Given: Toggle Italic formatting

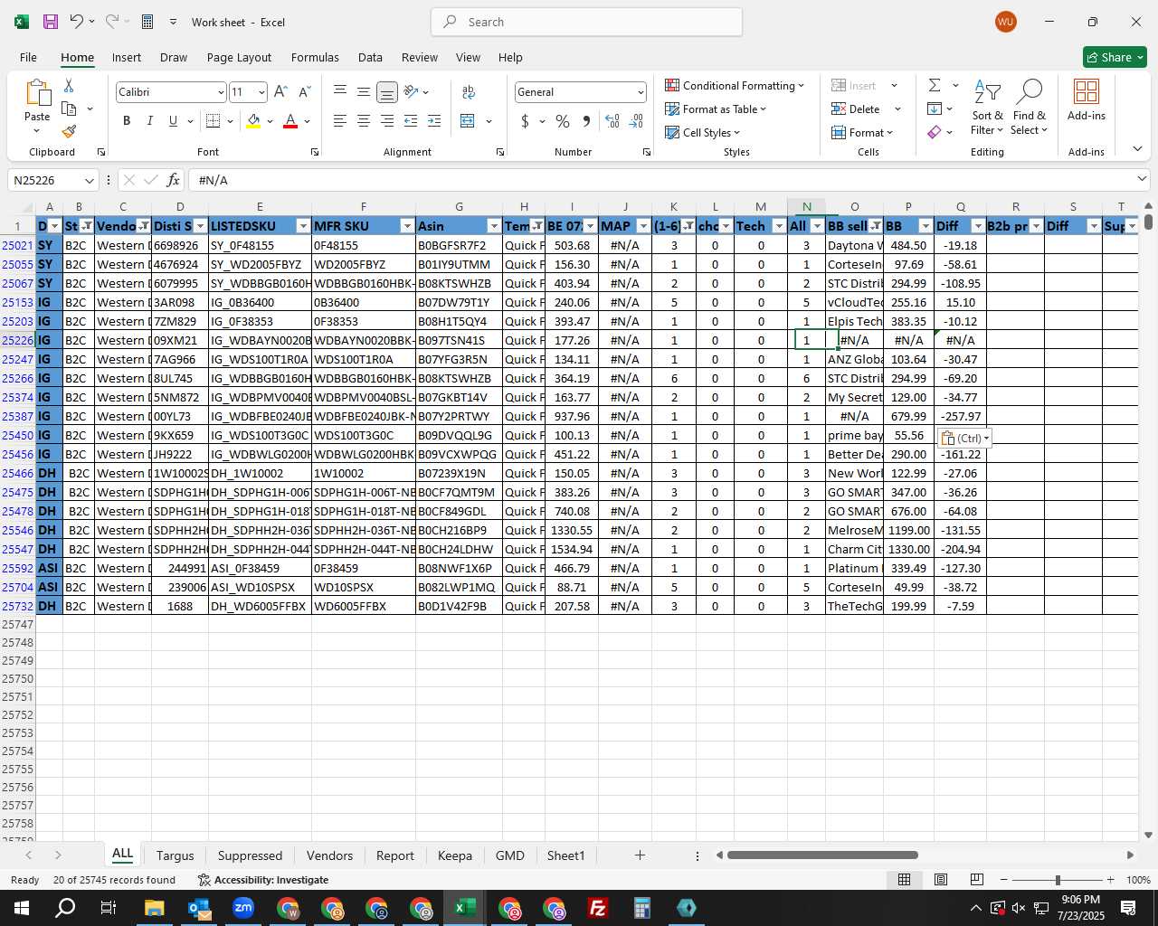Looking at the screenshot, I should (x=149, y=121).
